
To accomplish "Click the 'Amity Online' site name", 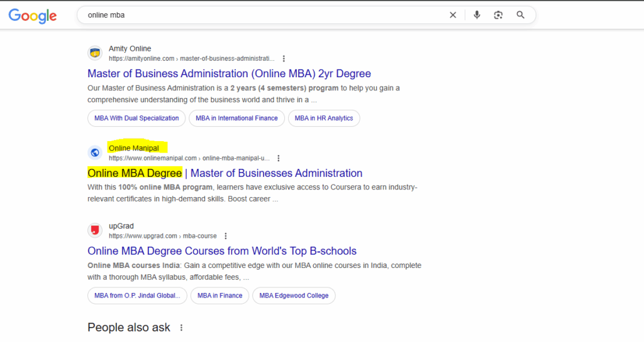I will (x=130, y=48).
